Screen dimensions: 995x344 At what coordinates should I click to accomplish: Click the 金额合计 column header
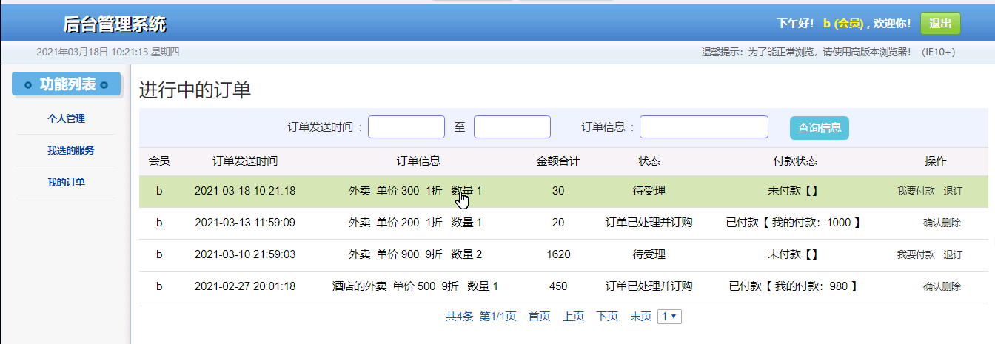tap(558, 161)
